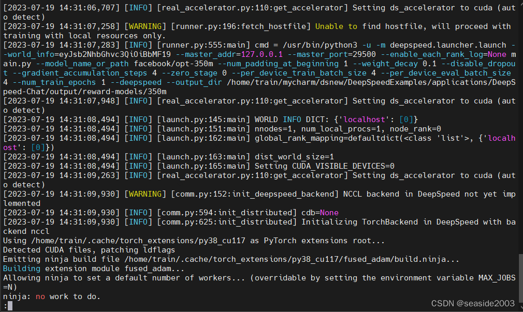Screen dimensions: 523x312
Task: Select comm.py:594:init_distributed reference
Action: (227, 213)
